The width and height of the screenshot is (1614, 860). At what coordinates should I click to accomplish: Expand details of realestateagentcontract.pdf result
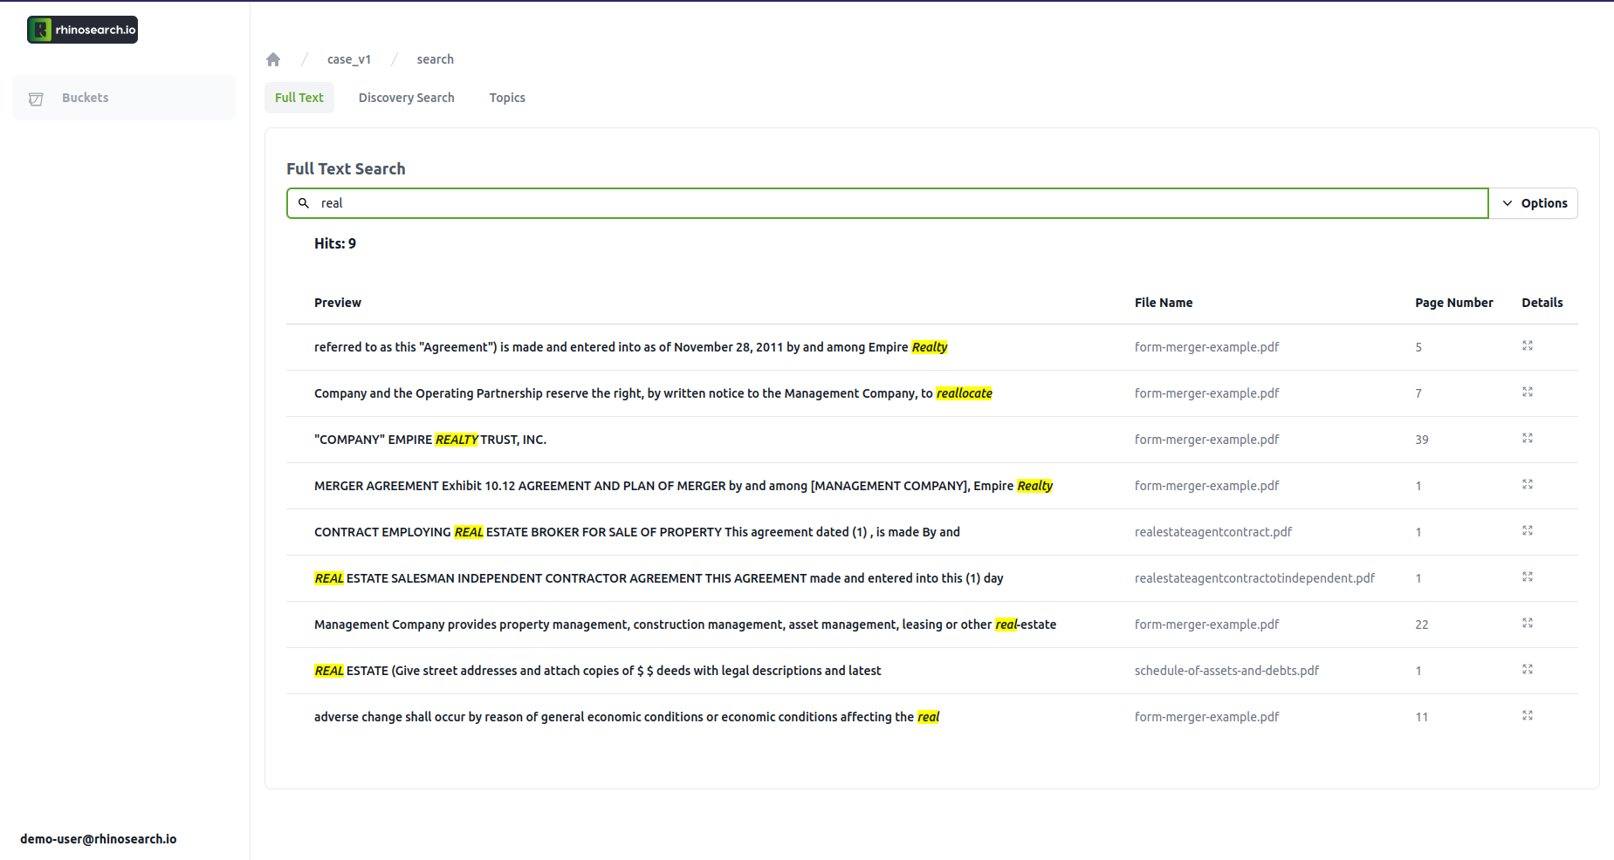1527,531
